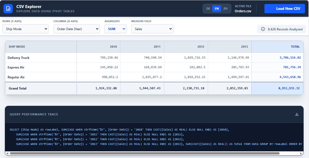Click the info icon beside Records Analyzed
This screenshot has width=309, height=158.
point(263,29)
